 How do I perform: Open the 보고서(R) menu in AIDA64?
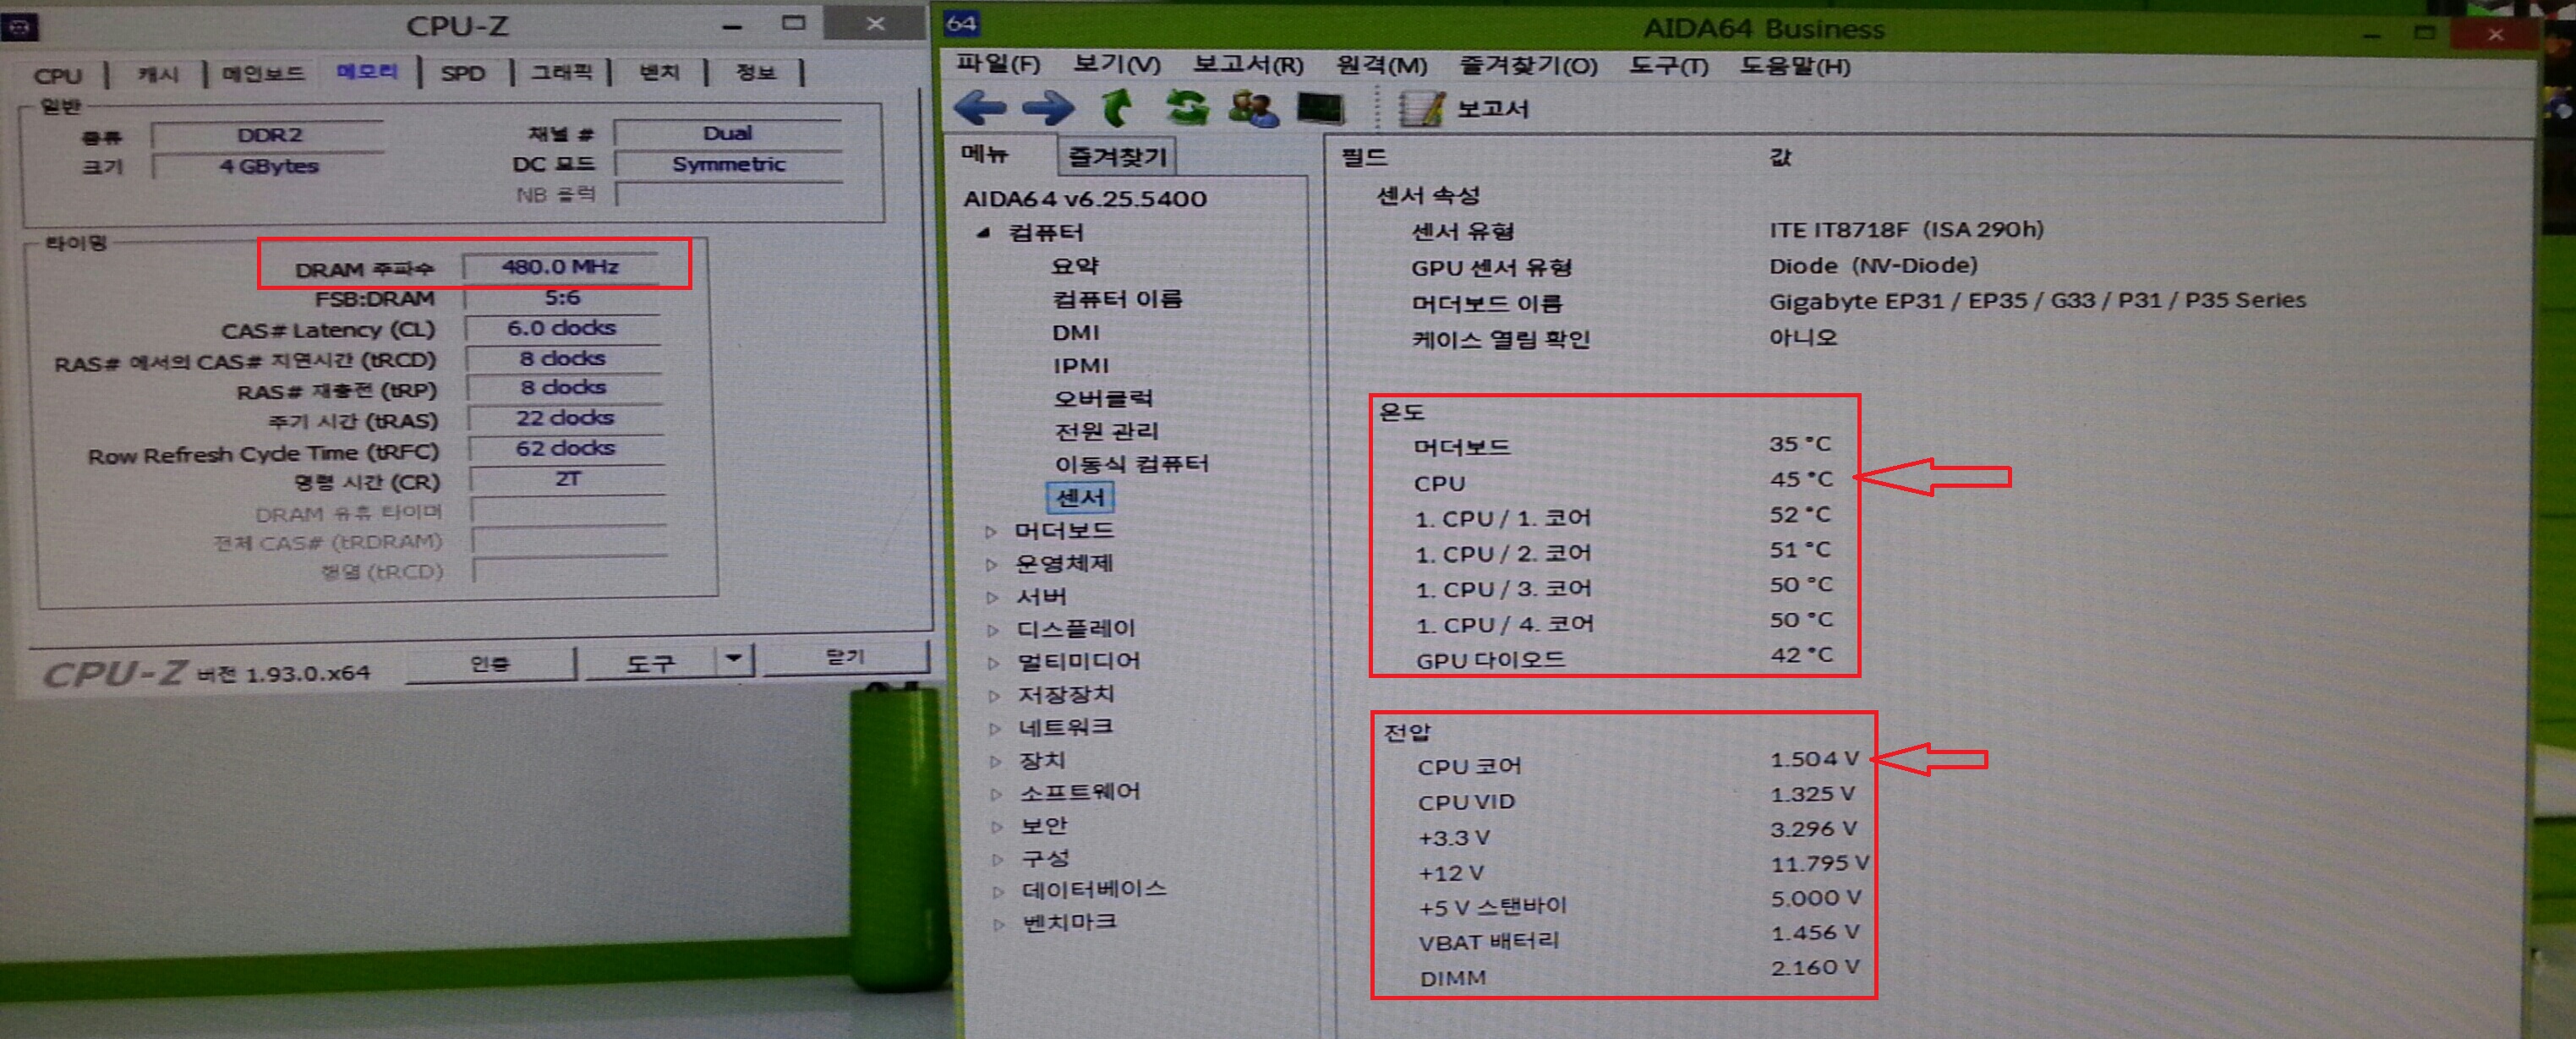coord(1248,66)
